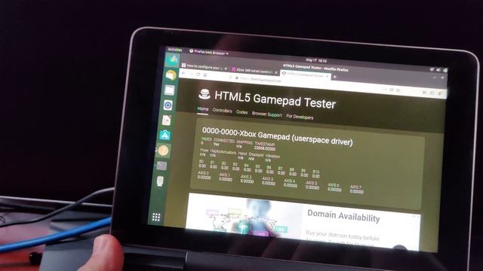
Task: Open the Firefox sidebar toolbar icon
Action: (432, 93)
